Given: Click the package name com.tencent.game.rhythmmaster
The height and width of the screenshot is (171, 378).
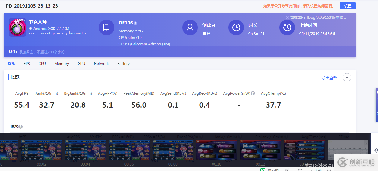Looking at the screenshot, I should [58, 33].
